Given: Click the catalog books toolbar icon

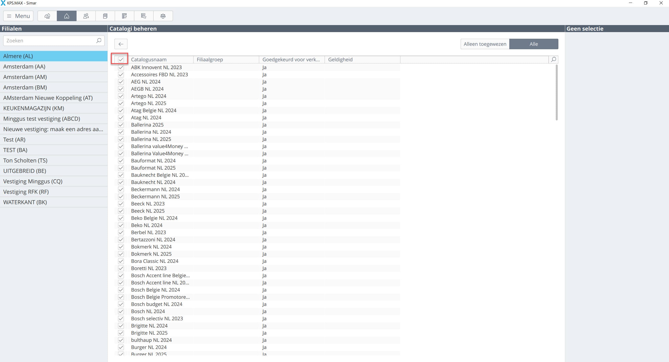Looking at the screenshot, I should coord(105,16).
